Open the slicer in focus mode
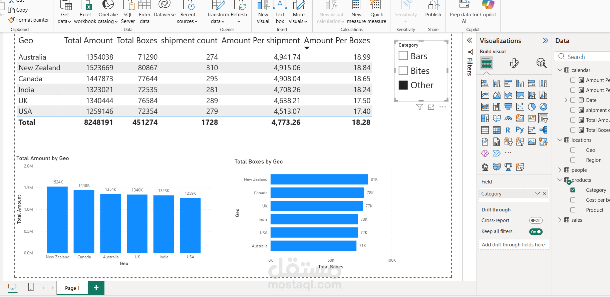The width and height of the screenshot is (610, 297). coord(431,107)
